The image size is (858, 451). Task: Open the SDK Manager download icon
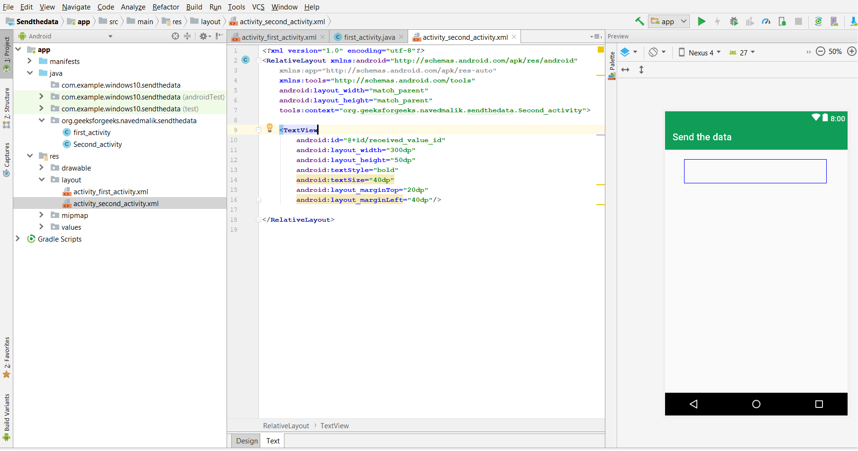853,21
